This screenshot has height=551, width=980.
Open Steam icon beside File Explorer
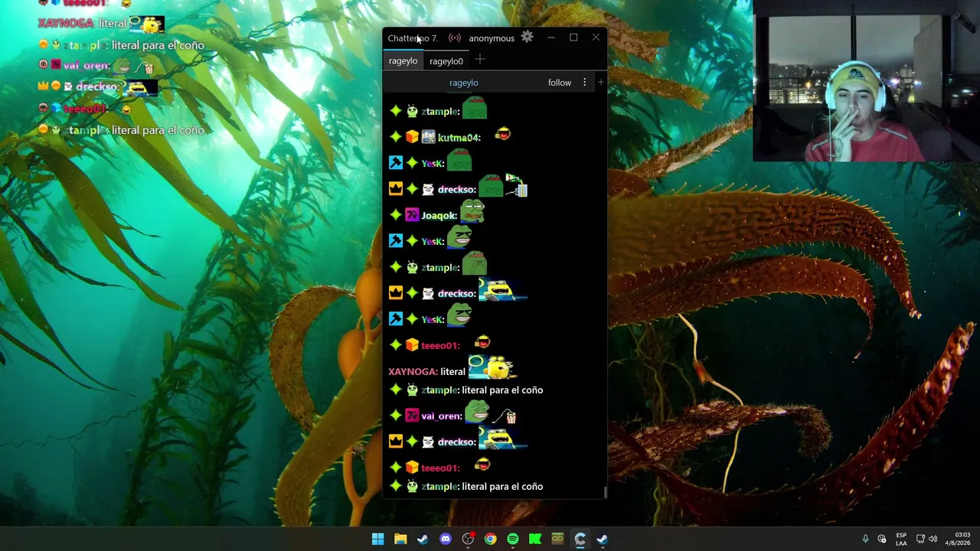point(423,539)
